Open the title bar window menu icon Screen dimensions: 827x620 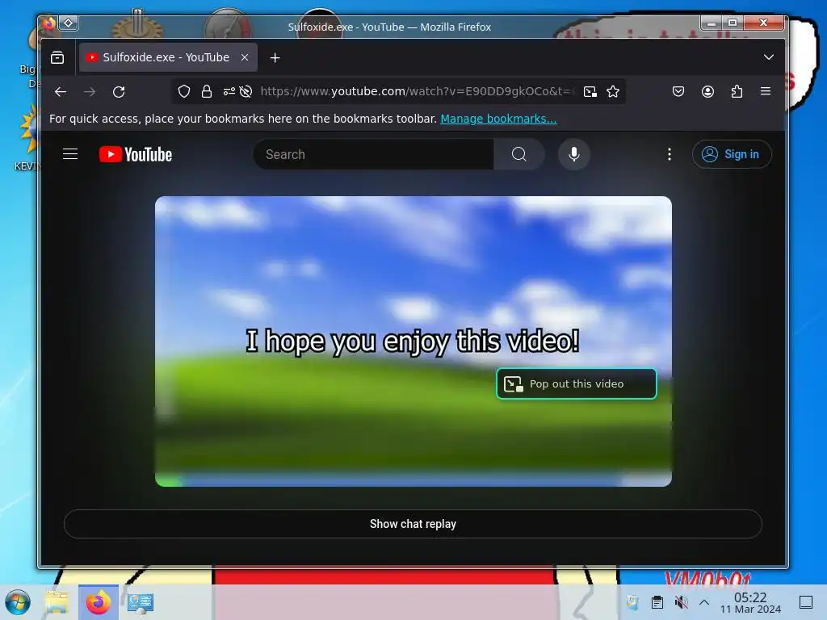pyautogui.click(x=48, y=23)
